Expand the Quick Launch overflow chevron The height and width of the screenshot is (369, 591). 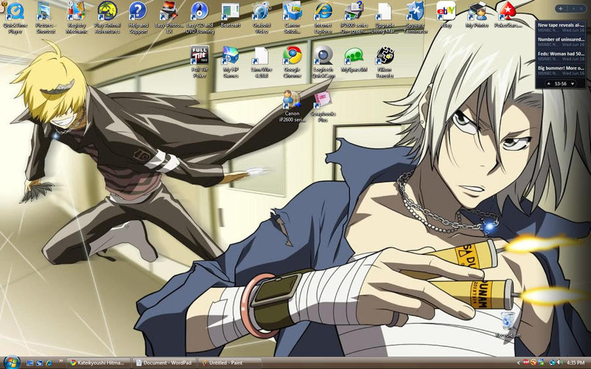[60, 361]
